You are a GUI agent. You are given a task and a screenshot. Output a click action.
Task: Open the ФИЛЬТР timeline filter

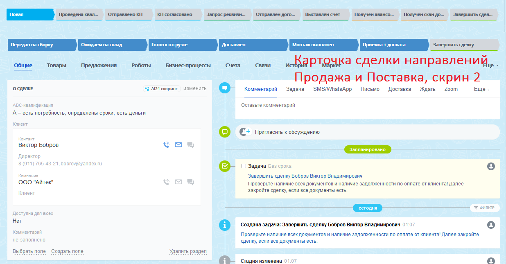(x=485, y=208)
